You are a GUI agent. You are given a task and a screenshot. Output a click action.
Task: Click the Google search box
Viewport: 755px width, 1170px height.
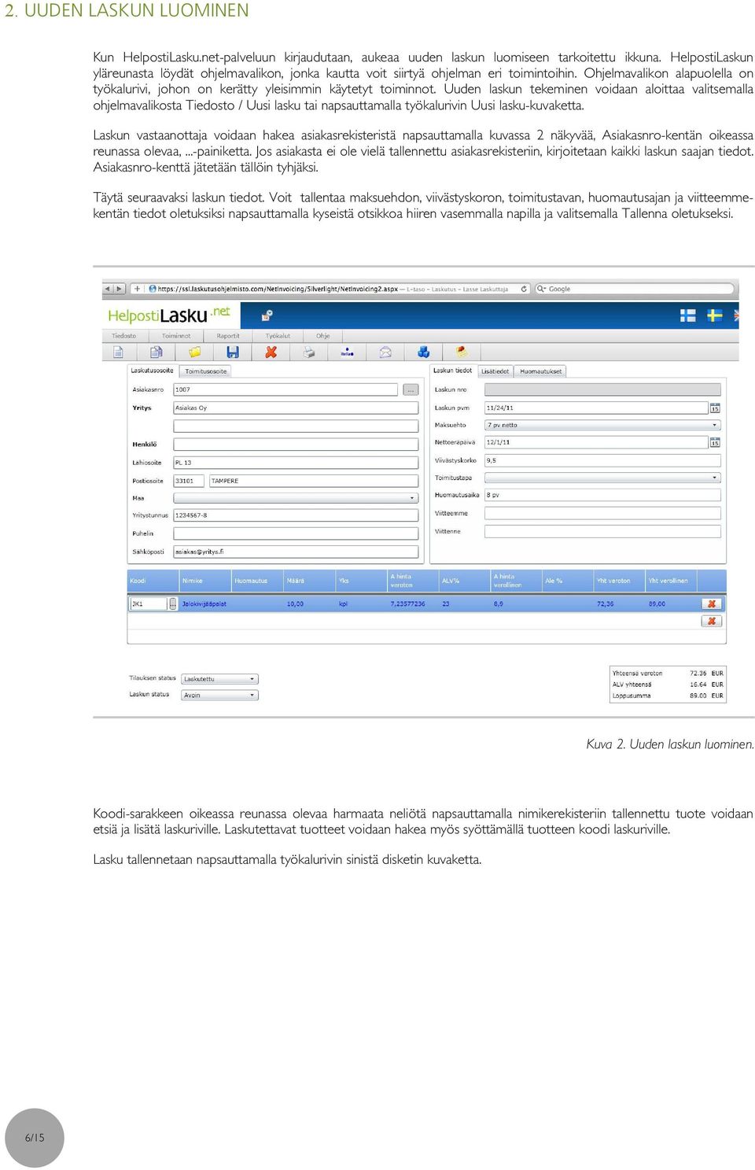635,289
